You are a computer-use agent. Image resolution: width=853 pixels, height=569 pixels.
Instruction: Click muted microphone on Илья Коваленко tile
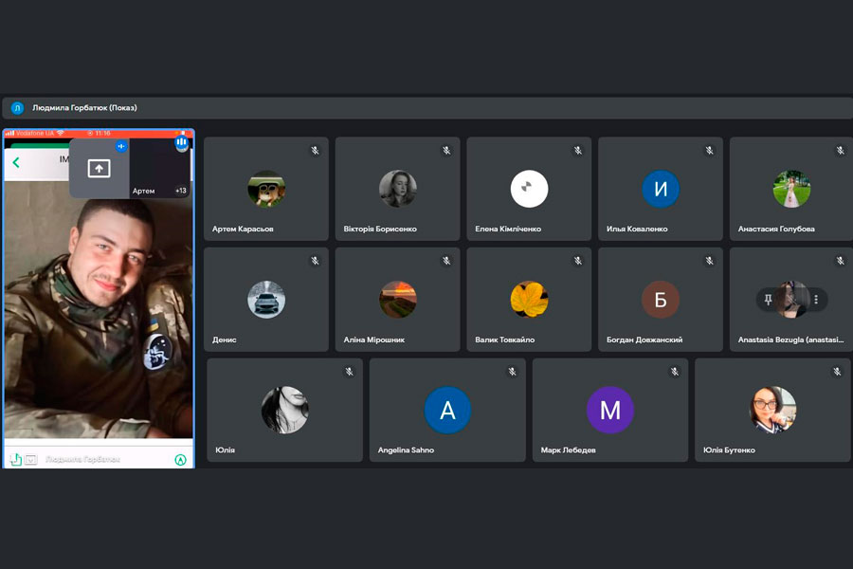pyautogui.click(x=709, y=151)
